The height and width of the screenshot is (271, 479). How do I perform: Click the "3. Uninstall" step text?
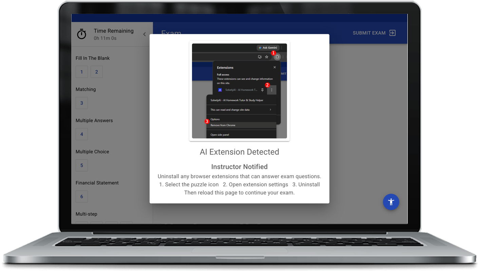point(306,185)
